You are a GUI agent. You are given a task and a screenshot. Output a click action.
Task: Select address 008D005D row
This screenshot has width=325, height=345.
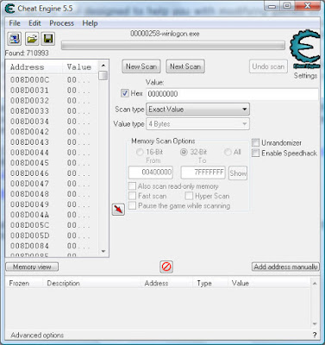click(x=52, y=235)
